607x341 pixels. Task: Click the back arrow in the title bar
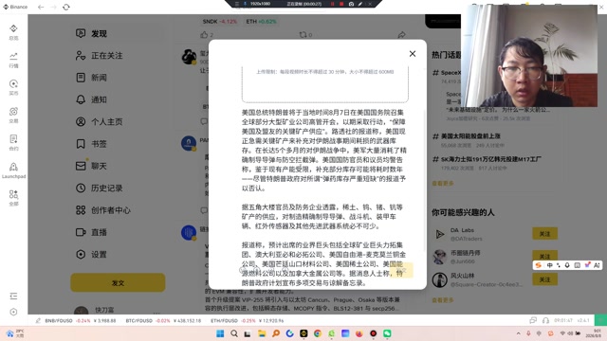click(x=41, y=7)
